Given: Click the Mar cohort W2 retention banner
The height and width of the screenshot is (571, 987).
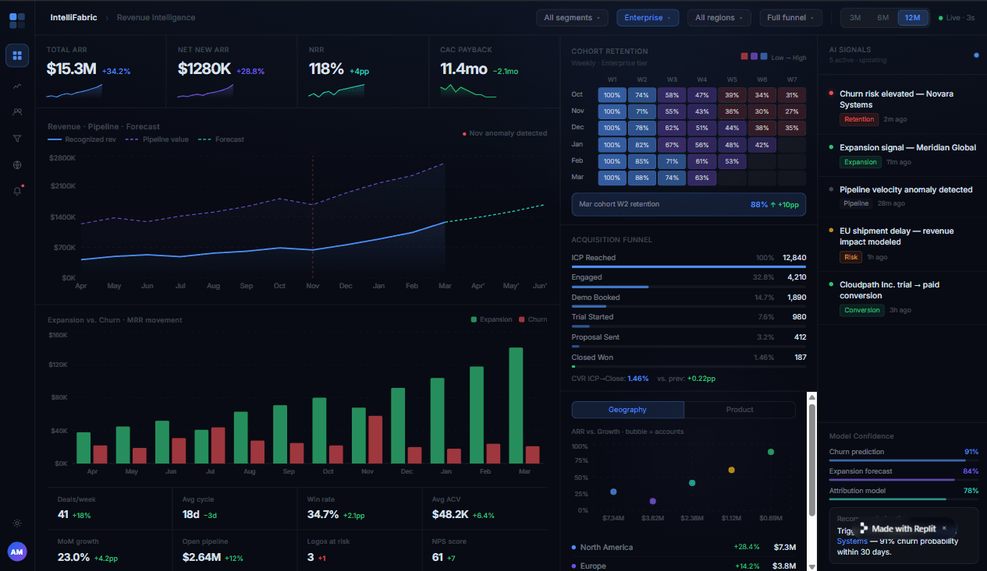Looking at the screenshot, I should (x=687, y=204).
